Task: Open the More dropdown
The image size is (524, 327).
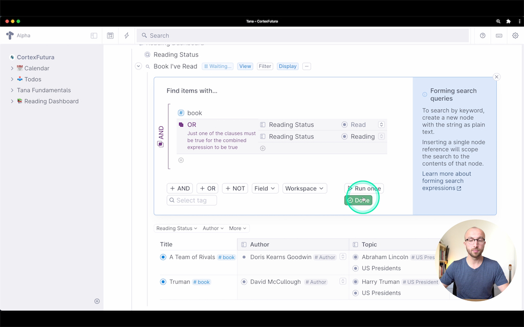Action: (237, 228)
